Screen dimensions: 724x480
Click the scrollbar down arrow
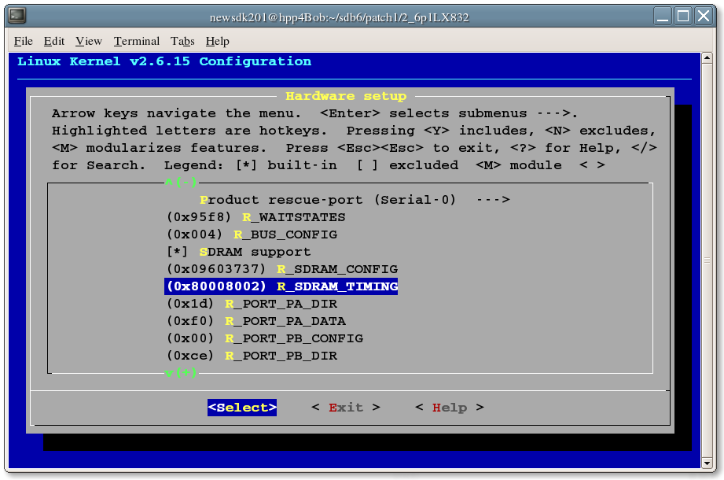(x=707, y=463)
